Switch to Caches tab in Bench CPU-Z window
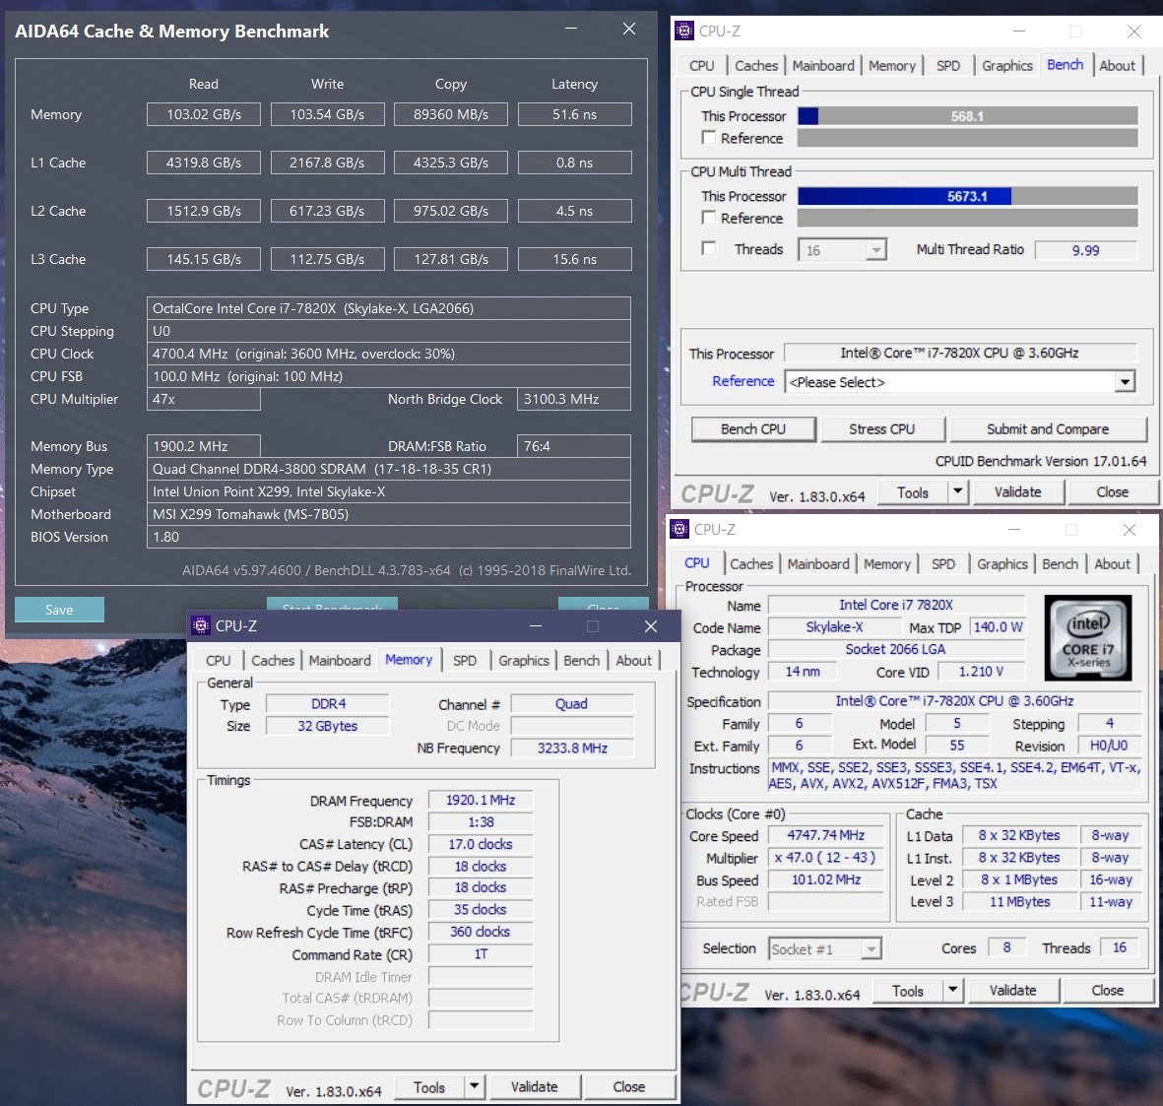Viewport: 1163px width, 1106px height. (755, 65)
